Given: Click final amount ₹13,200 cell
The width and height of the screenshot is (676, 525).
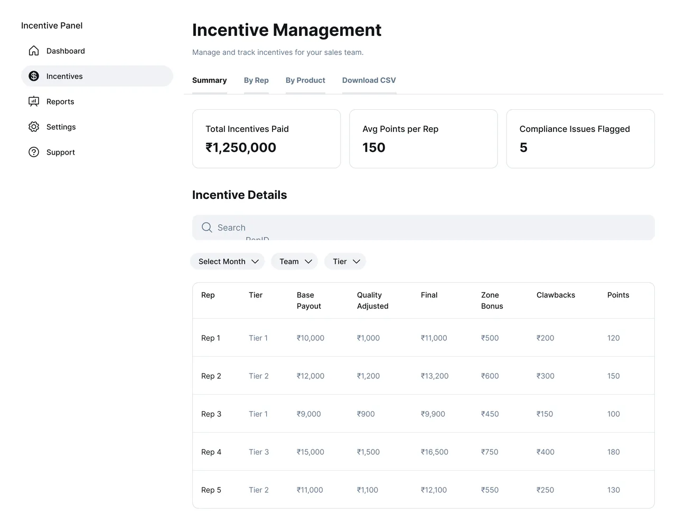Looking at the screenshot, I should (435, 376).
